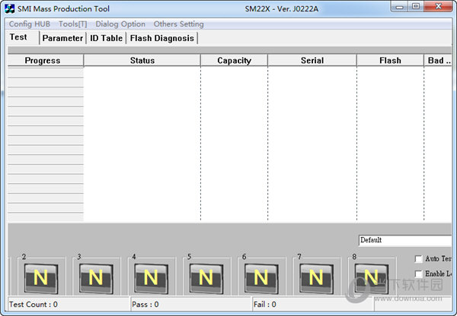Select the port 4 N status icon
Image resolution: width=457 pixels, height=316 pixels.
click(x=151, y=278)
